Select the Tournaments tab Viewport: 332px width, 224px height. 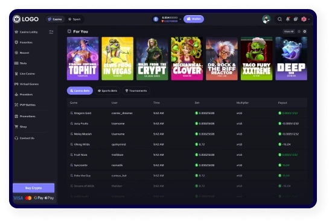(136, 91)
